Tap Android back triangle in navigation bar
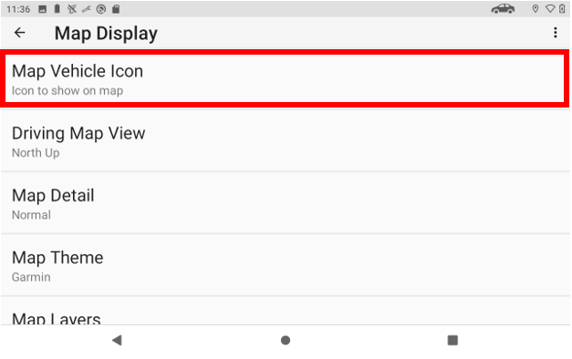This screenshot has height=359, width=572. pos(117,341)
